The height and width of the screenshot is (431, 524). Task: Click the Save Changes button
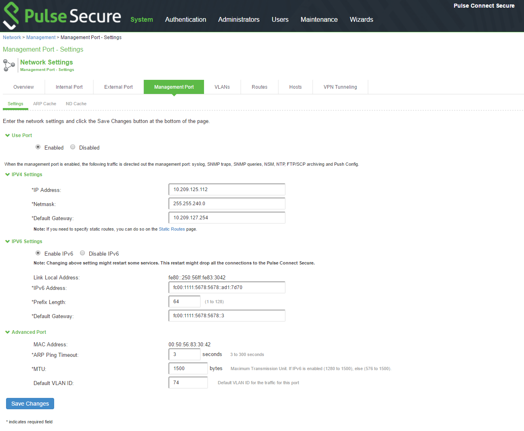pos(30,404)
